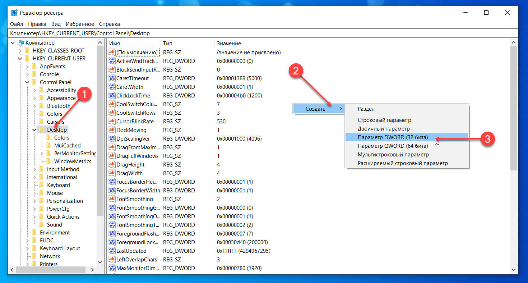Click the tree pane scroll-right arrow

tap(92, 270)
